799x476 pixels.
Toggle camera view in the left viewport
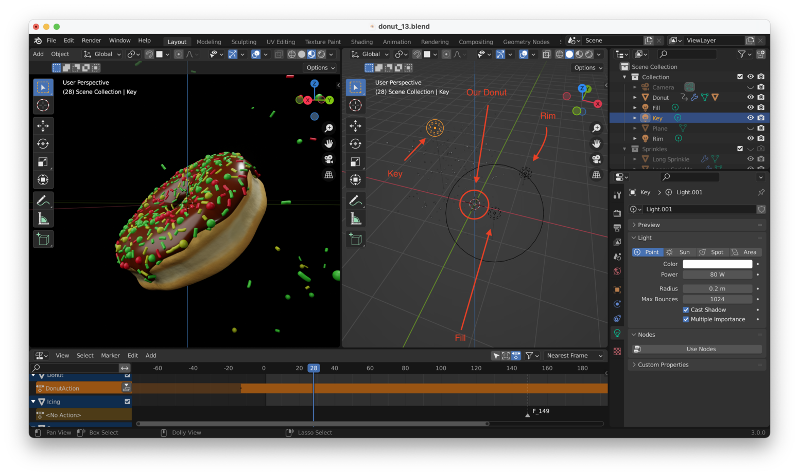pyautogui.click(x=328, y=159)
